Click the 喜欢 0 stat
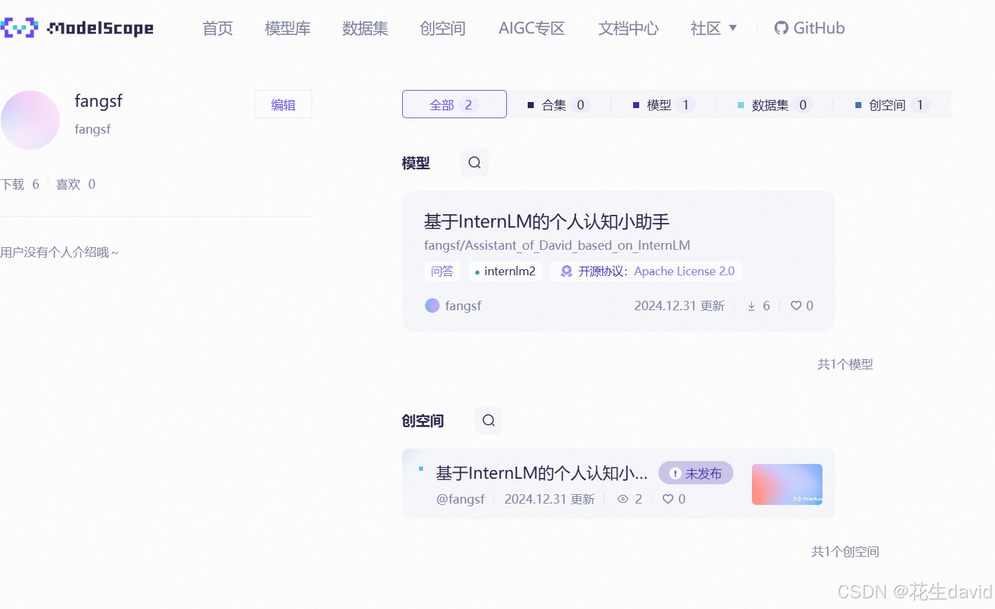 coord(76,184)
